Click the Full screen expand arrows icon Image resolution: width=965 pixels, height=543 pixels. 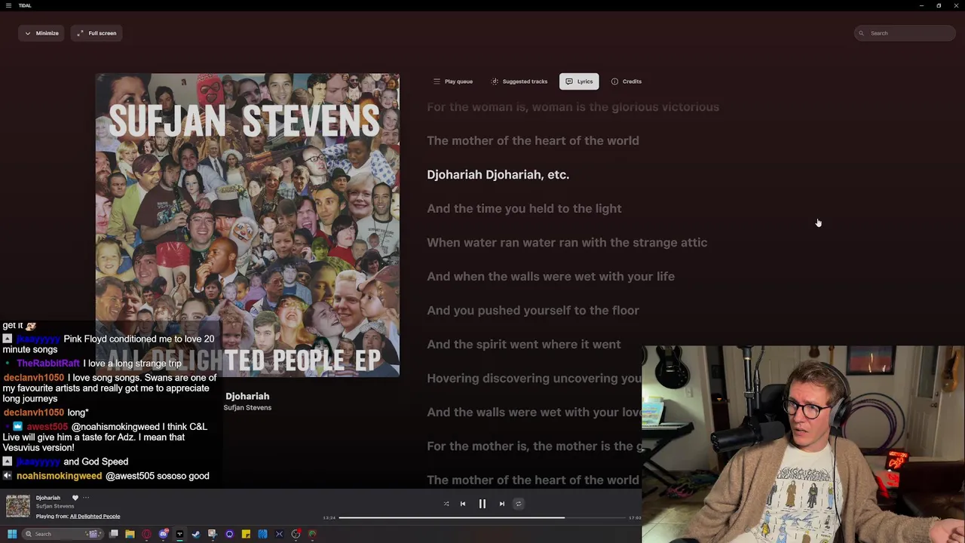point(80,33)
